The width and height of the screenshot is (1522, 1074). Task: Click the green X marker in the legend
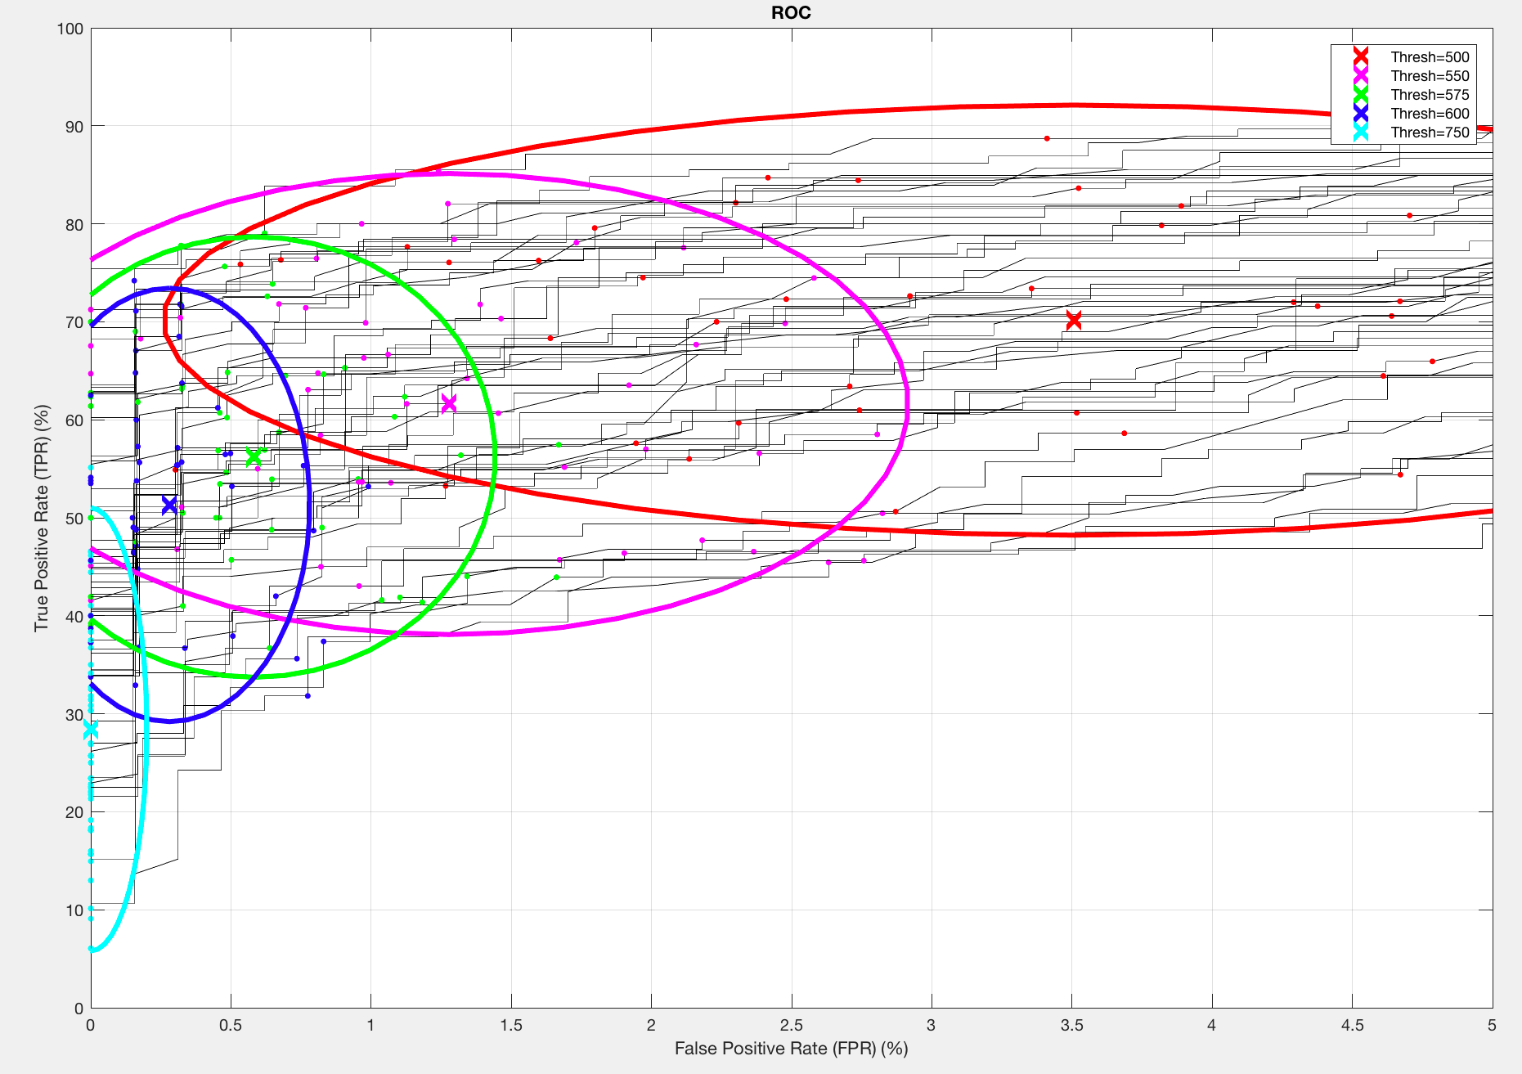(x=1361, y=94)
